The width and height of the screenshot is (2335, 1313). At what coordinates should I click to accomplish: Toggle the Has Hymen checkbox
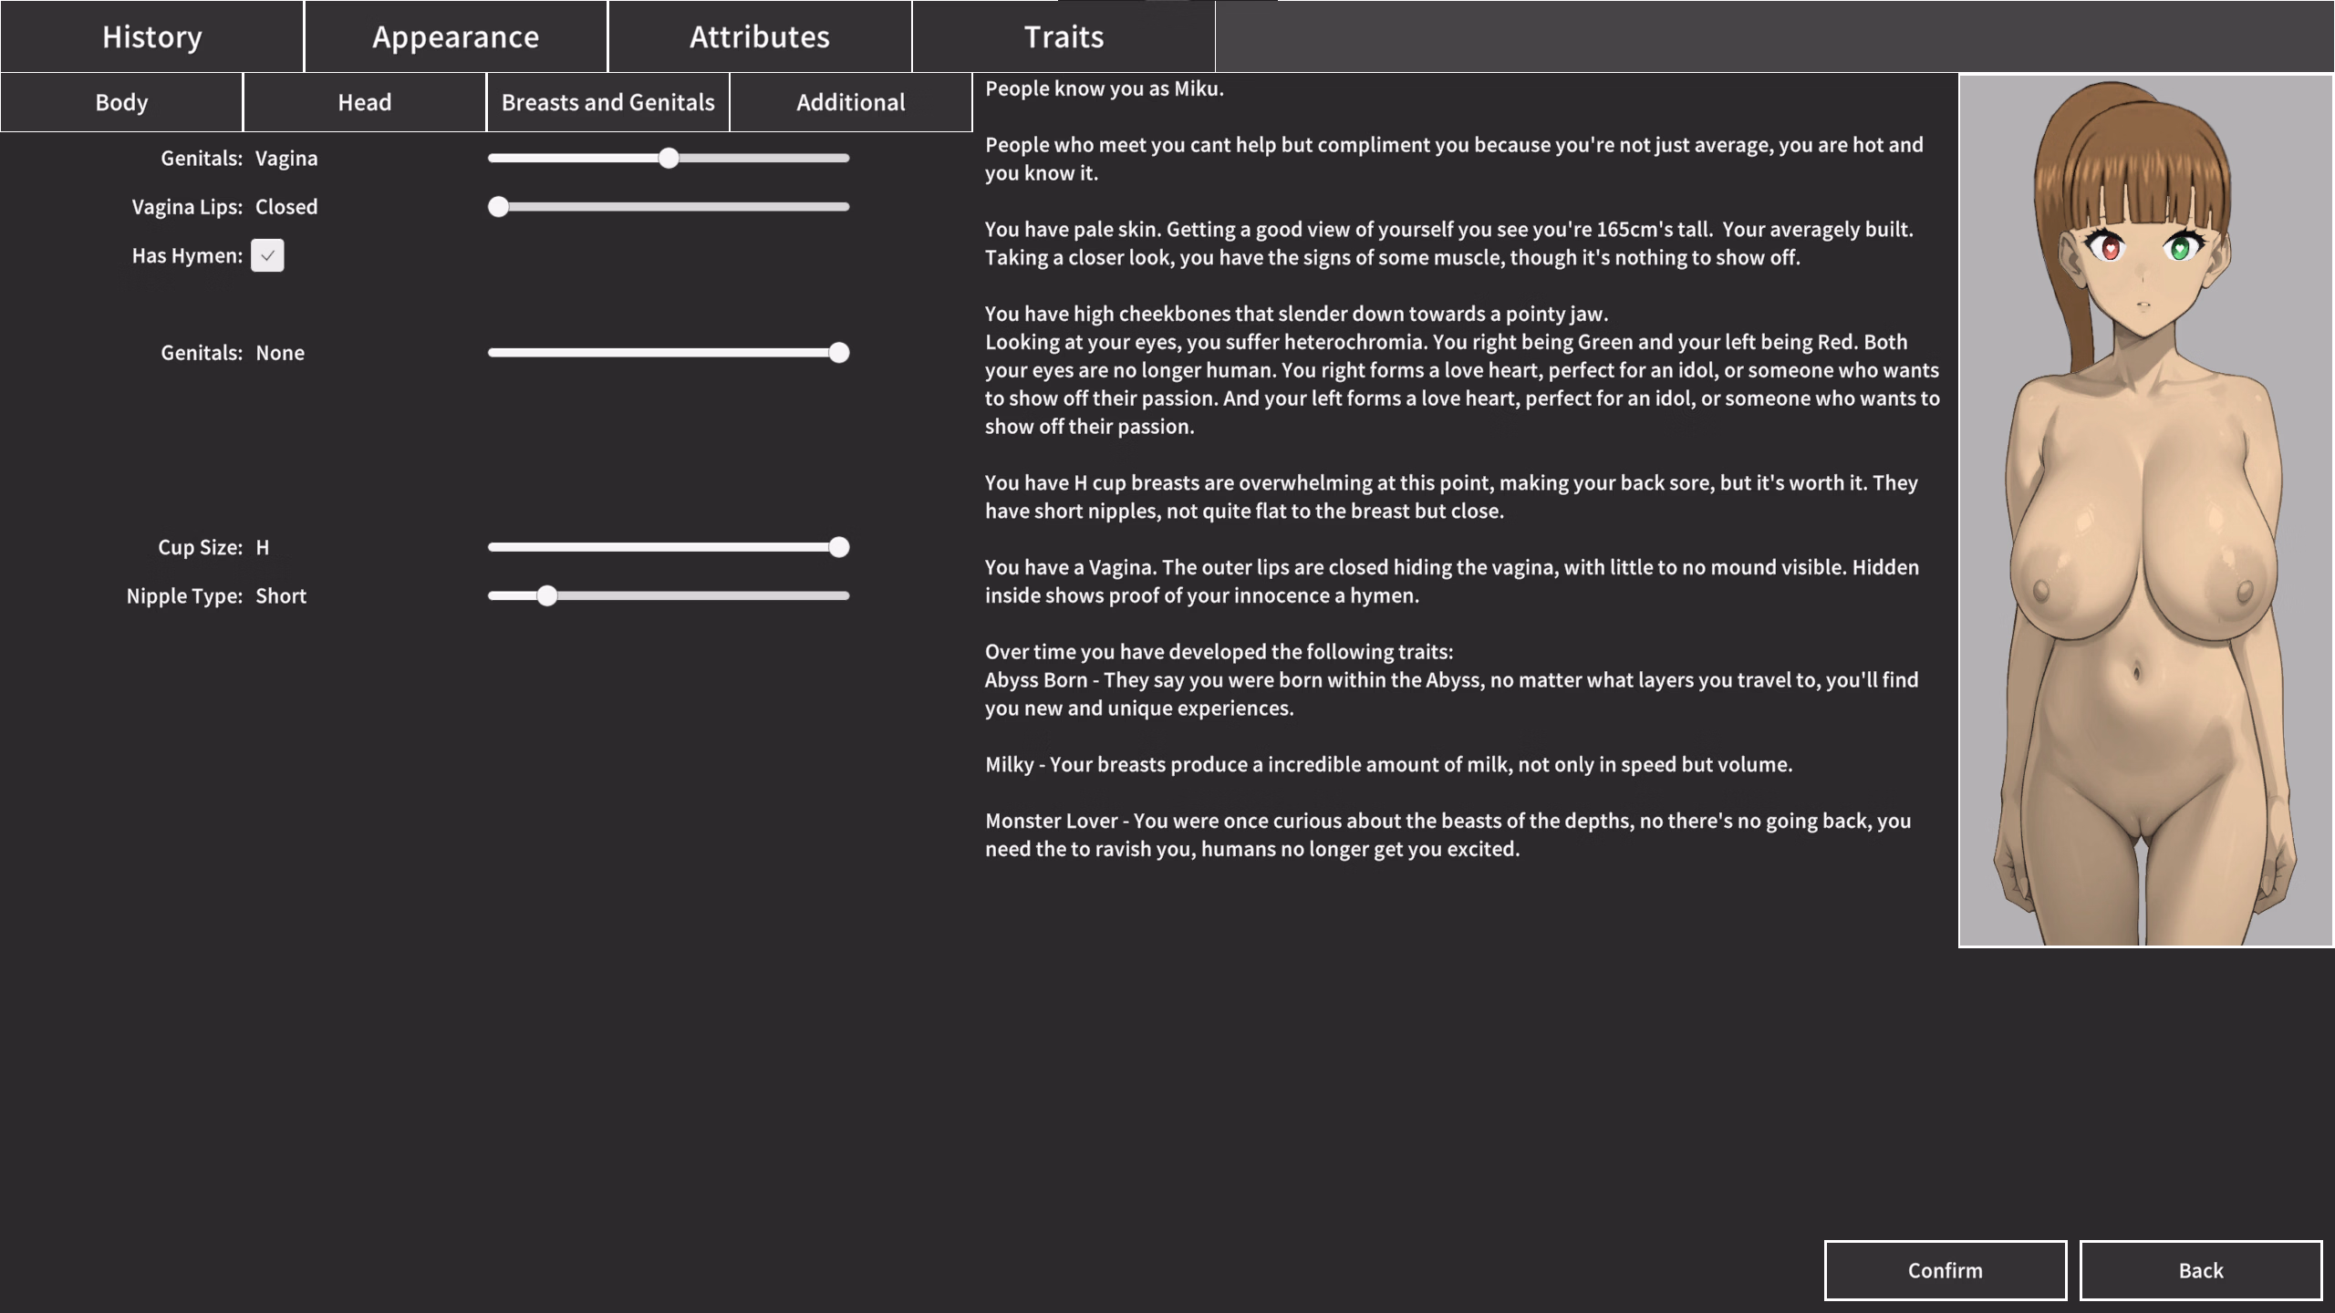pyautogui.click(x=267, y=255)
